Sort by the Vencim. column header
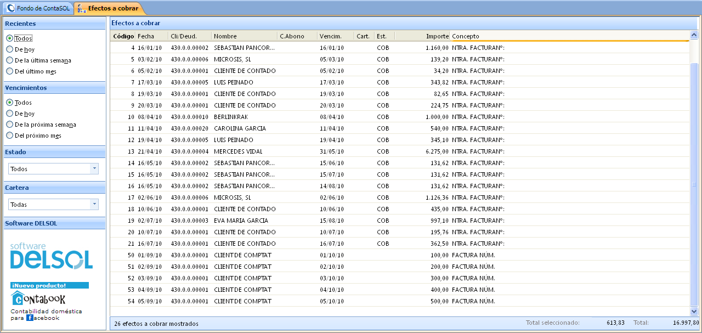 click(x=335, y=36)
